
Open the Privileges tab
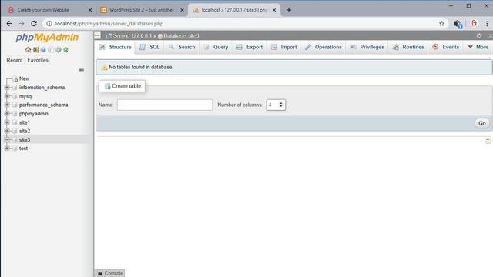367,47
